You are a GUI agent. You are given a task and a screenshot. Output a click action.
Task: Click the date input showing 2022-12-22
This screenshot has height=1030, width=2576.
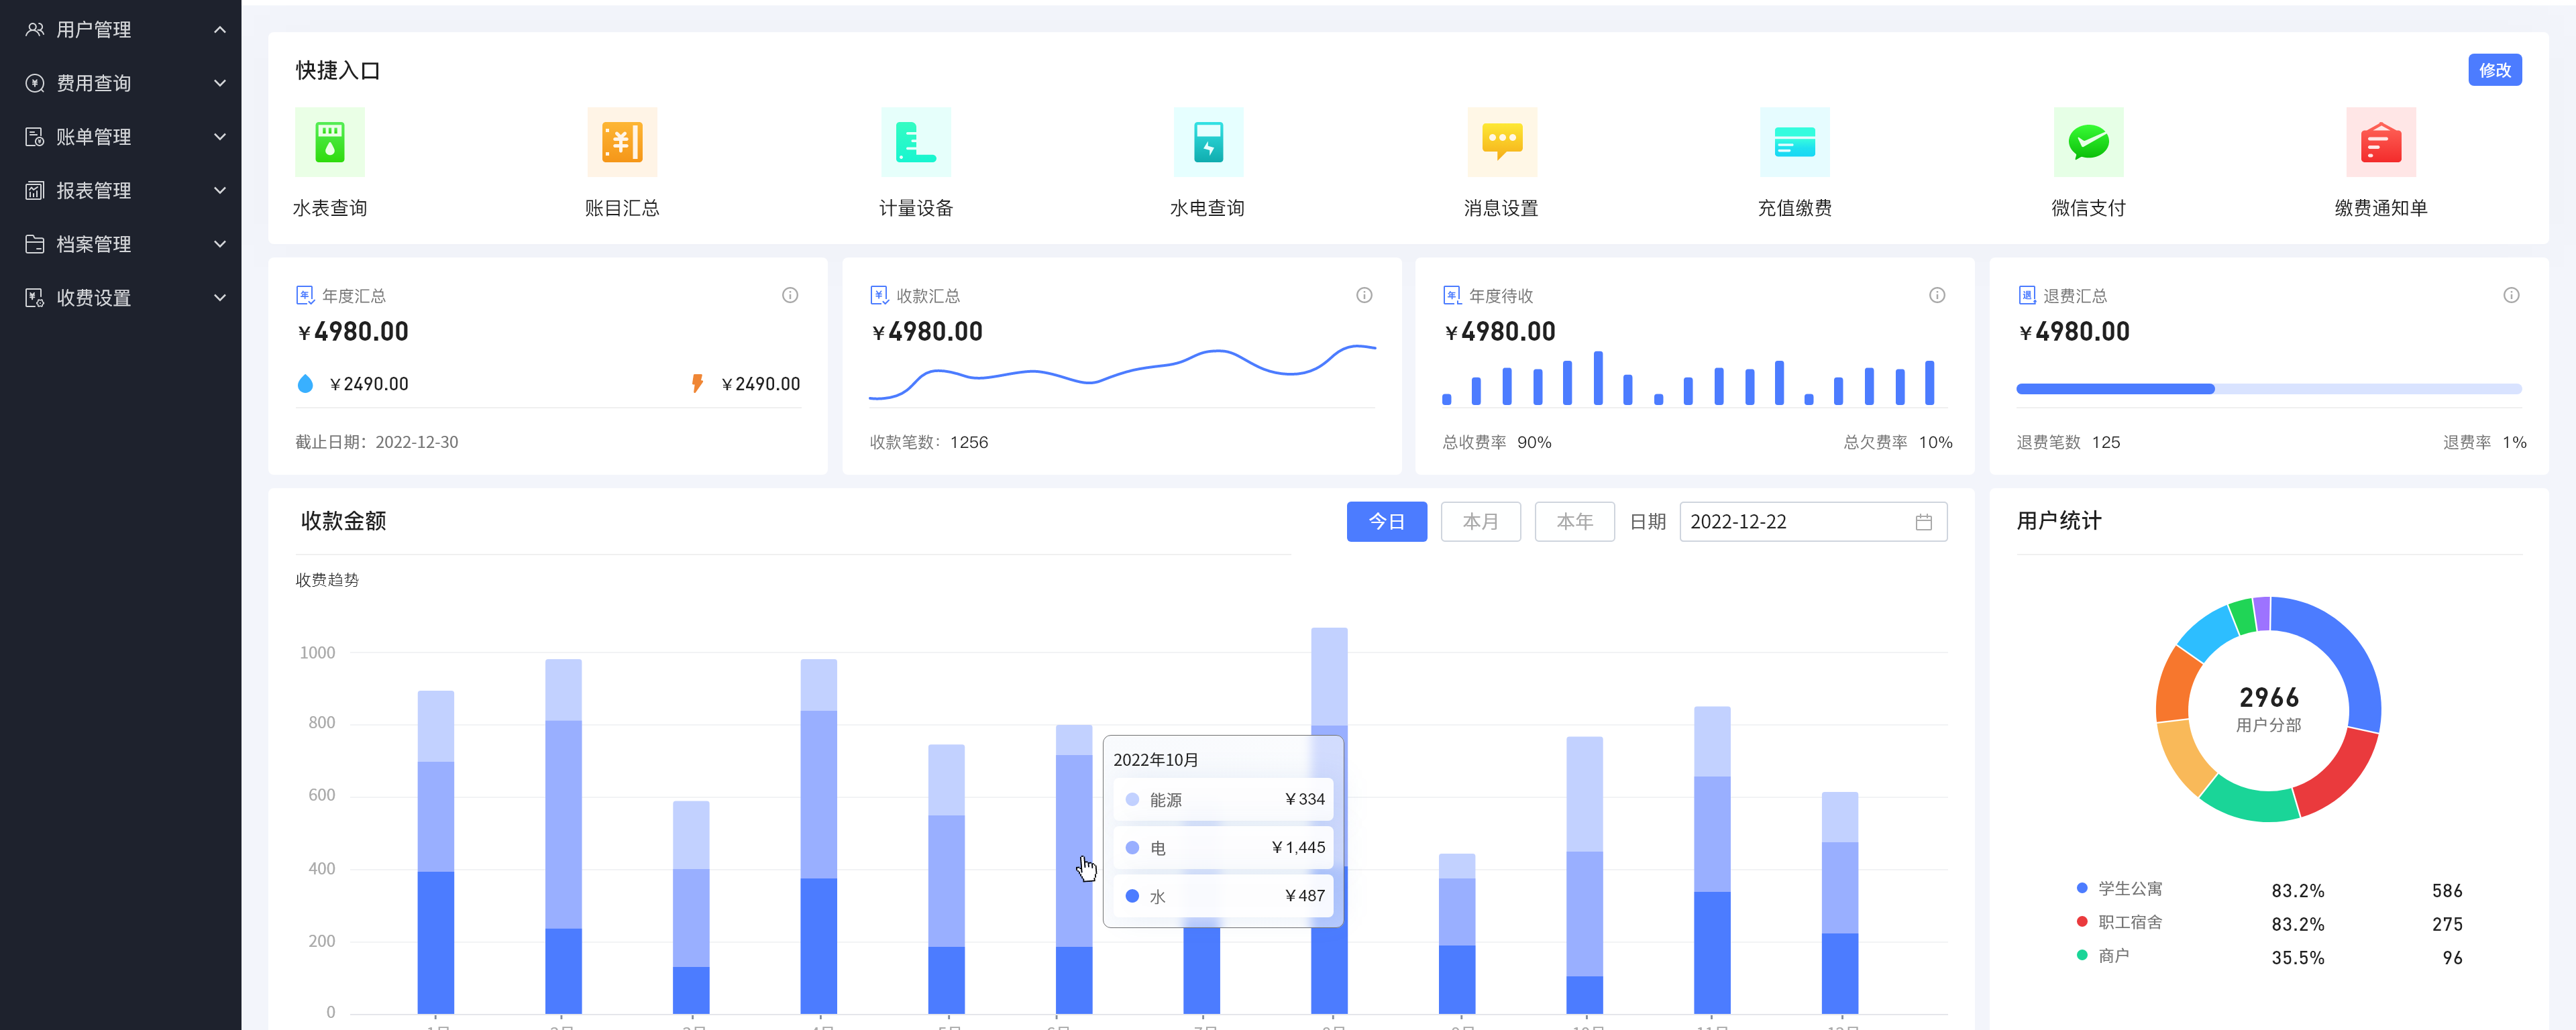pos(1813,522)
